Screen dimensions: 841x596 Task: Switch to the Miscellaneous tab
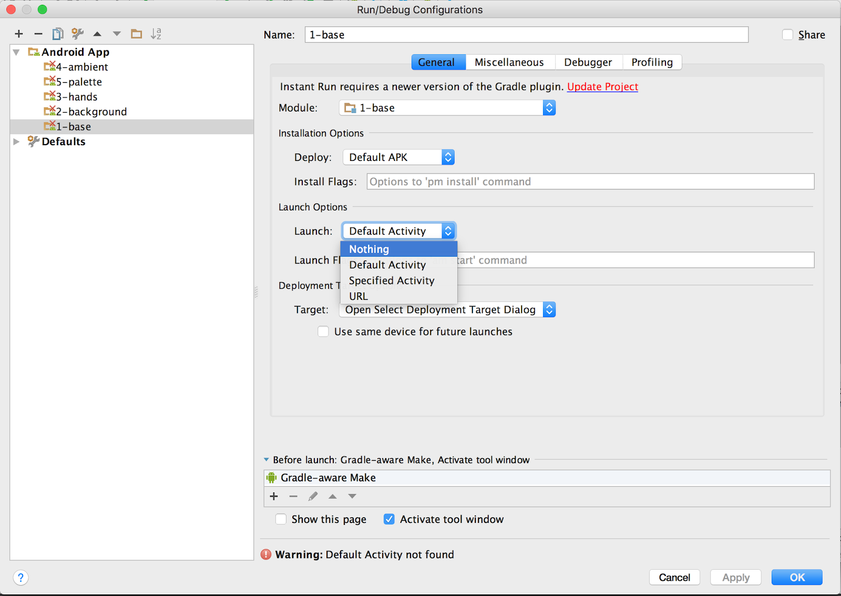coord(510,62)
